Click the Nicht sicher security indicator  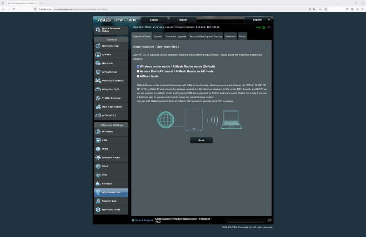[45, 9]
